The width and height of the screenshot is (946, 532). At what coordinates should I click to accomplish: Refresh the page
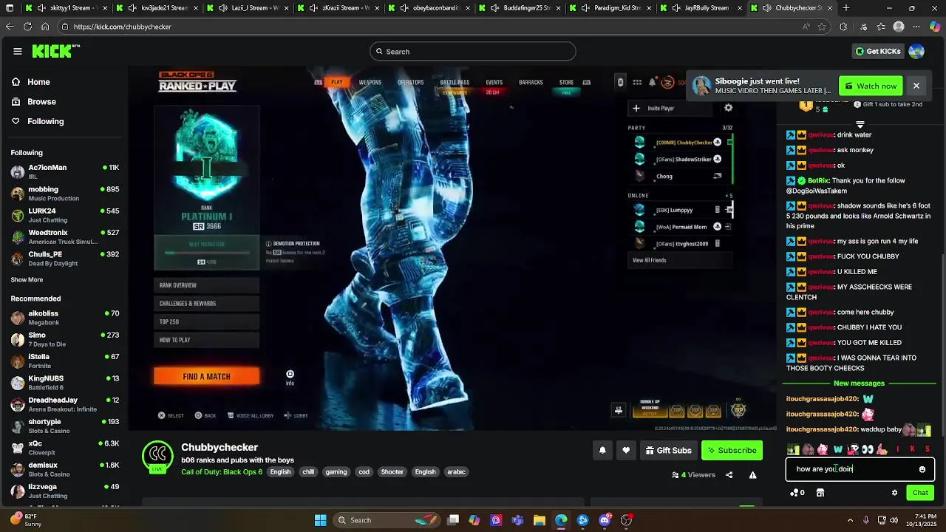click(x=27, y=27)
